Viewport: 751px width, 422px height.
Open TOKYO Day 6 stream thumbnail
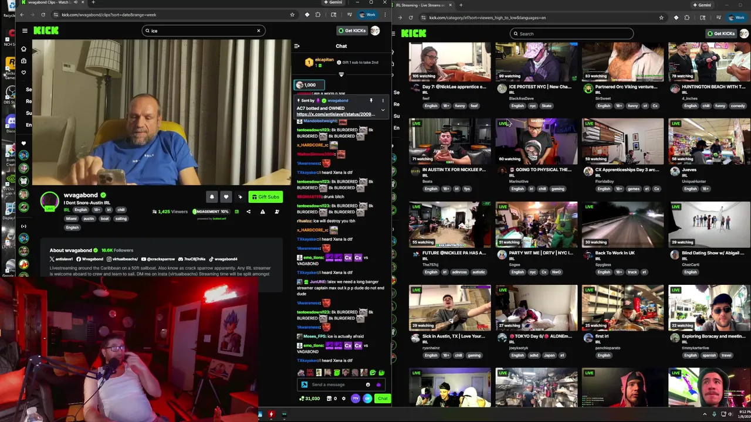point(536,307)
